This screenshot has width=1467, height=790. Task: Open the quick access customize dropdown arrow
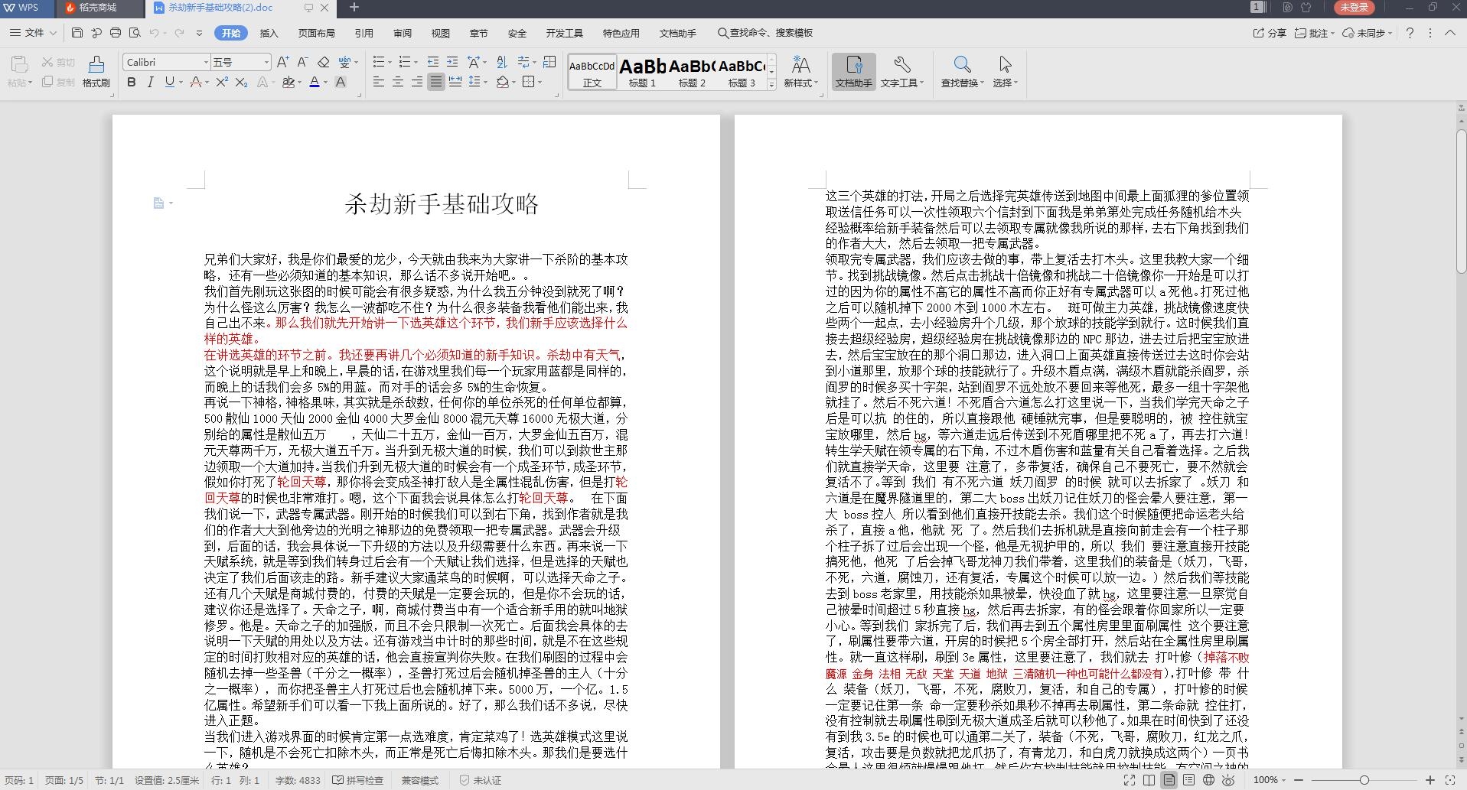[199, 33]
